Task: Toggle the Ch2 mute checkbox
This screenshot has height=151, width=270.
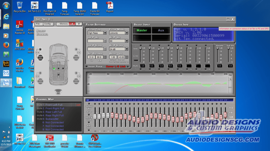Action: tap(150, 69)
